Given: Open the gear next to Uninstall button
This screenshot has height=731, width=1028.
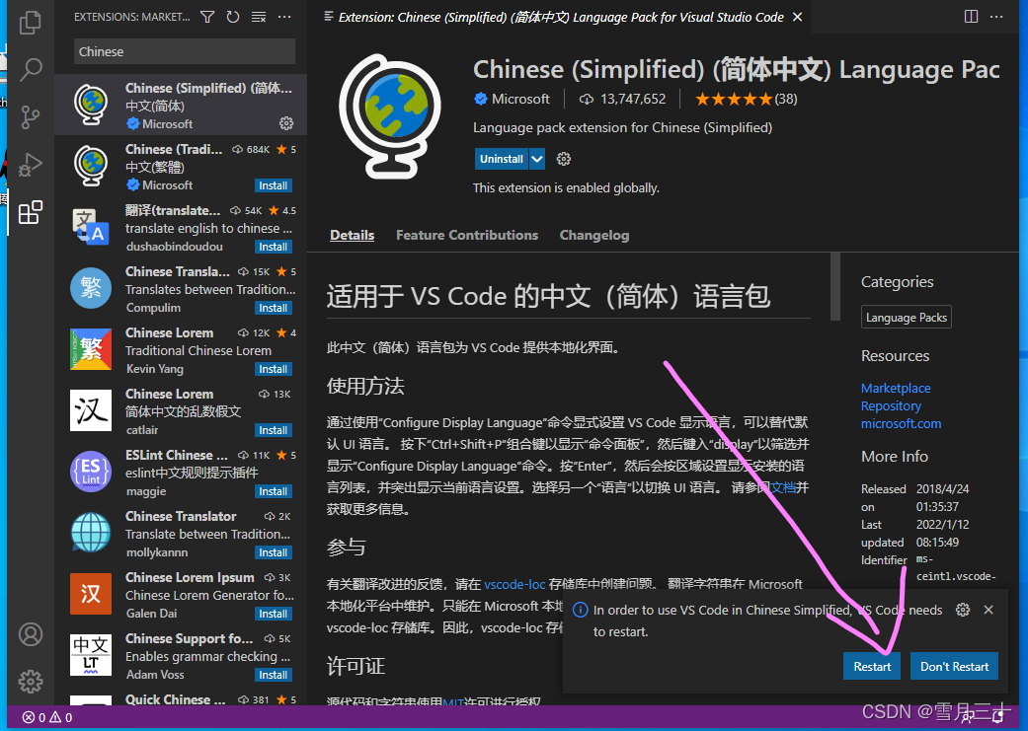Looking at the screenshot, I should point(563,159).
